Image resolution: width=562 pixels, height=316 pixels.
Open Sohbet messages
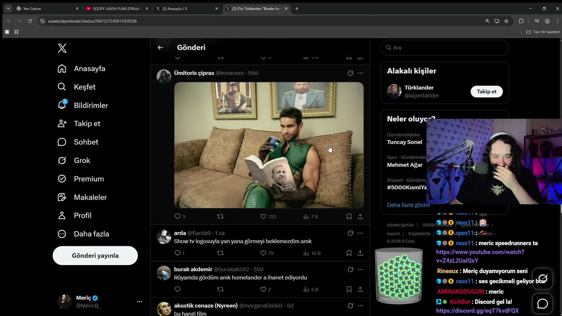tap(78, 142)
